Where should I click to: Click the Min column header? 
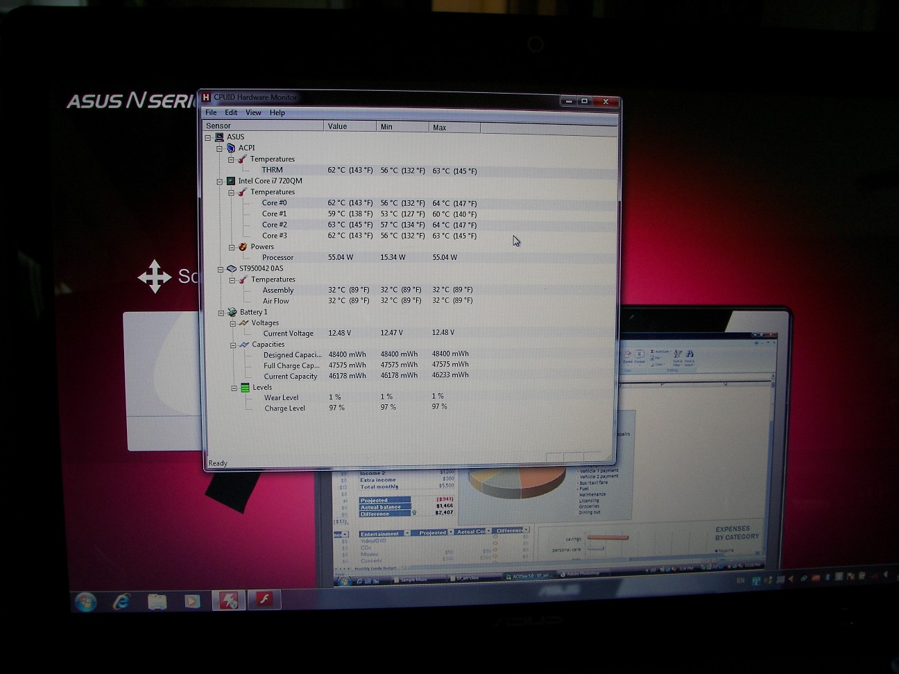tap(403, 127)
